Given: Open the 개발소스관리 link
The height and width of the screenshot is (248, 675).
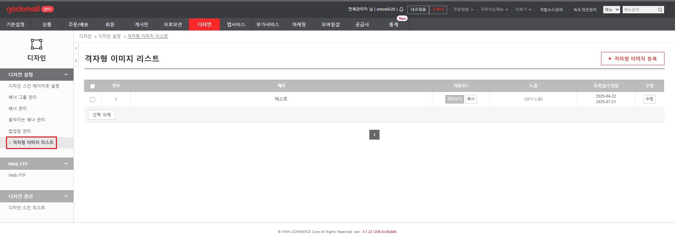Looking at the screenshot, I should [x=551, y=10].
